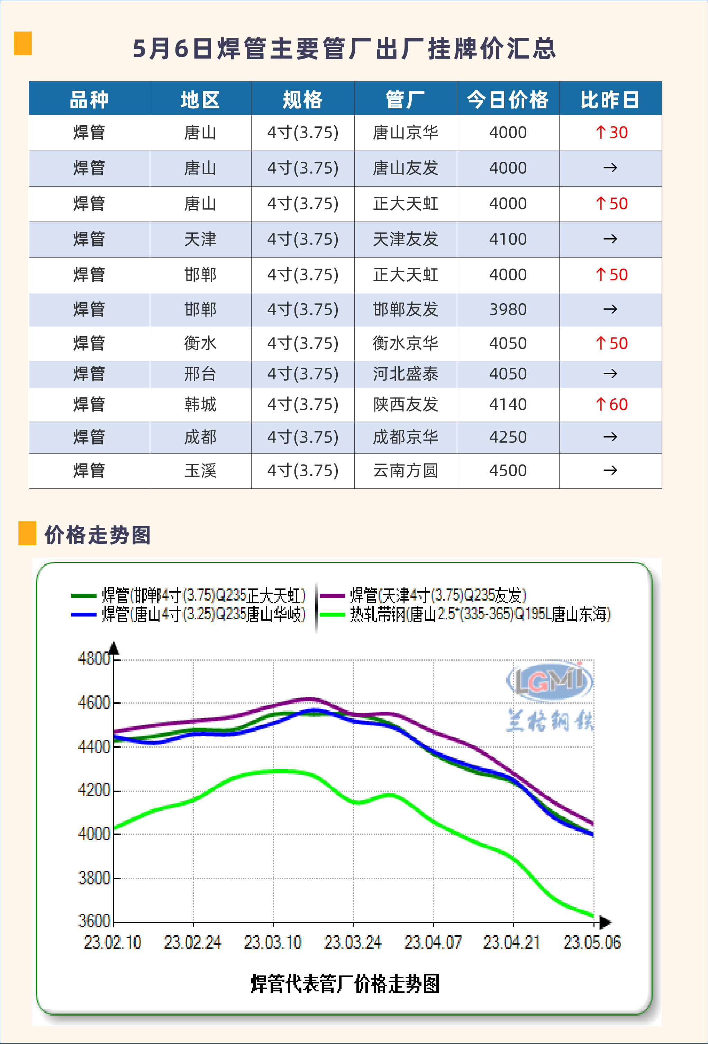This screenshot has height=1044, width=708.
Task: Click the blue 唐山华岐 legend swatch
Action: (84, 614)
